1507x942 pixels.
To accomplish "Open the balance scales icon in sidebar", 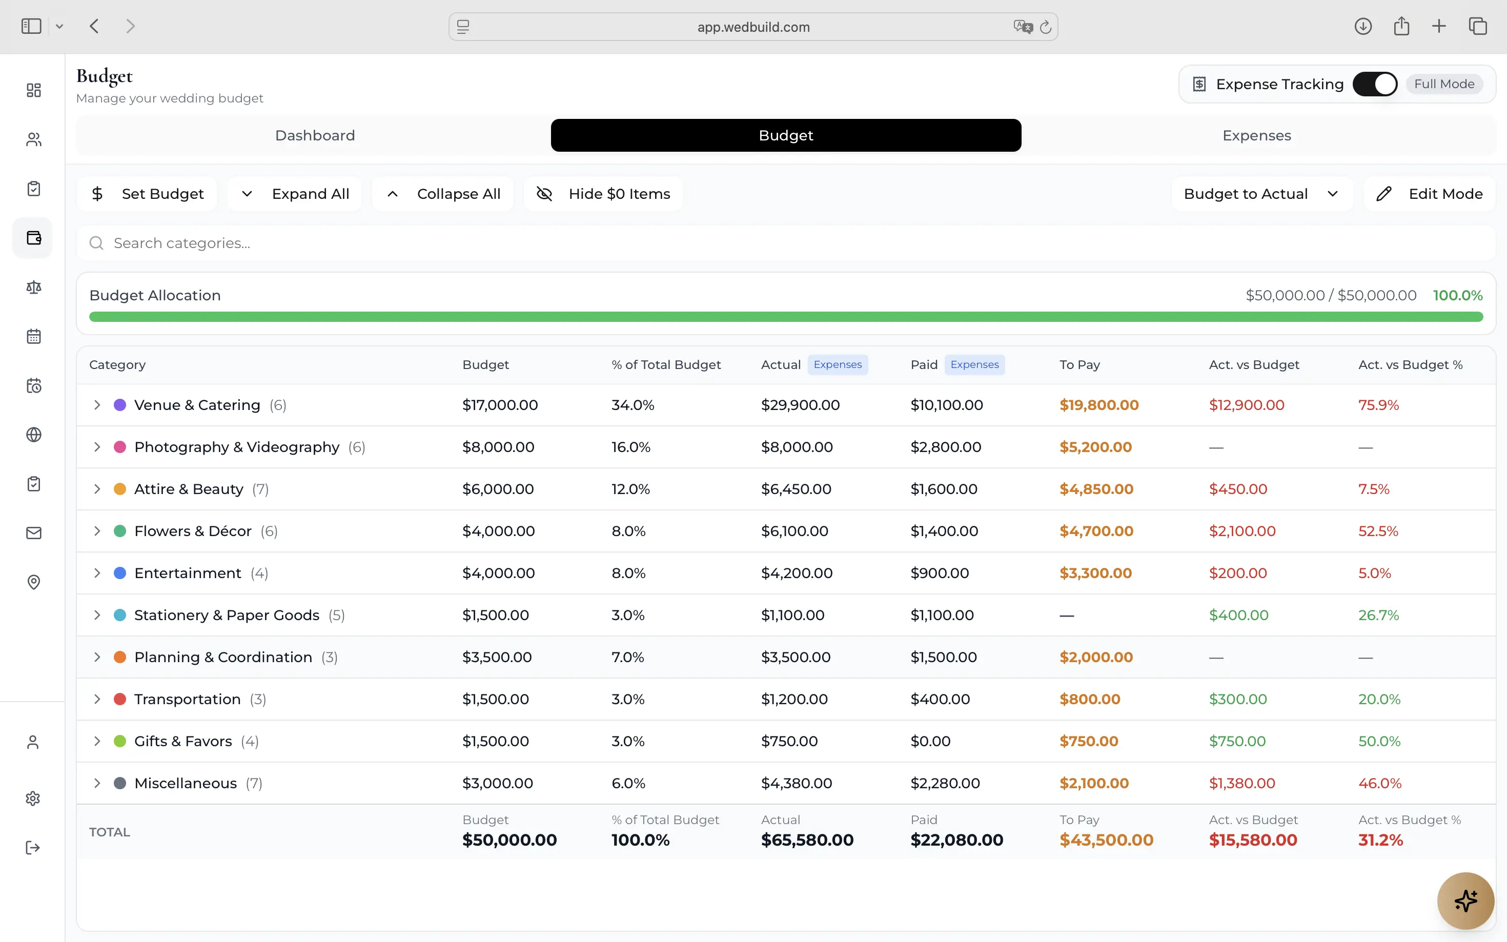I will pyautogui.click(x=34, y=287).
